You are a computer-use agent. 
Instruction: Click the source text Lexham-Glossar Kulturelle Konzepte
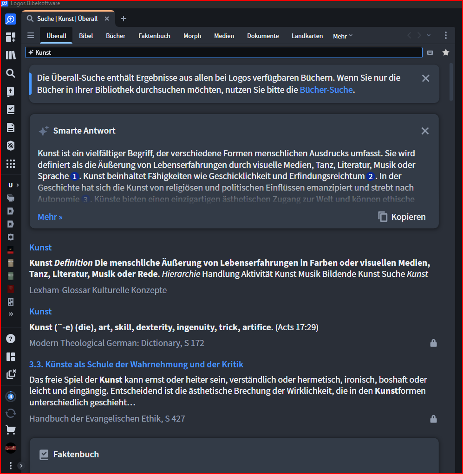click(x=98, y=290)
